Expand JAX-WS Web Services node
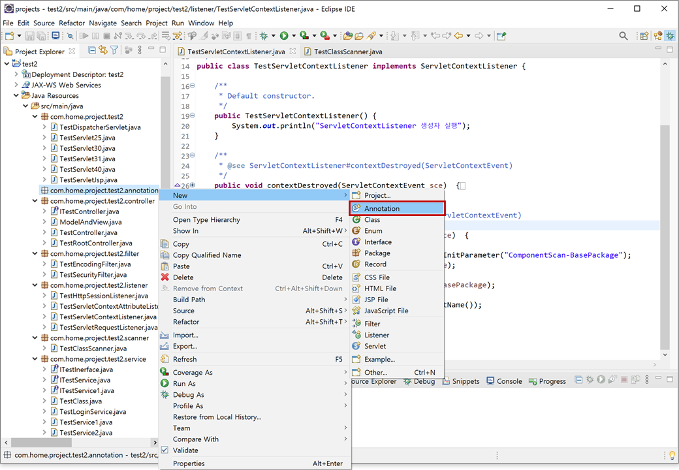 [16, 85]
